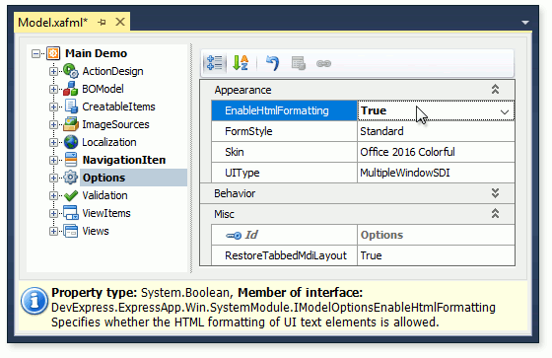The image size is (552, 358).
Task: Expand the Views node
Action: click(53, 231)
